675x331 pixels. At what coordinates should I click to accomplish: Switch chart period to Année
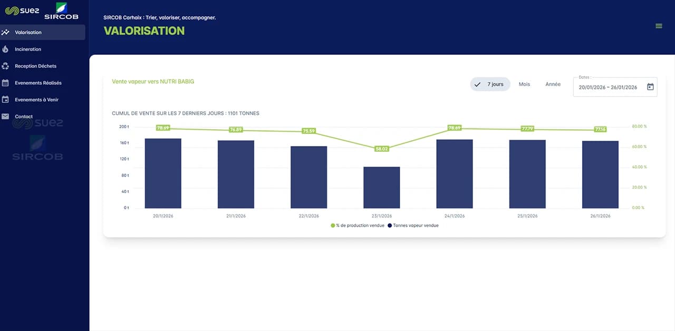553,84
